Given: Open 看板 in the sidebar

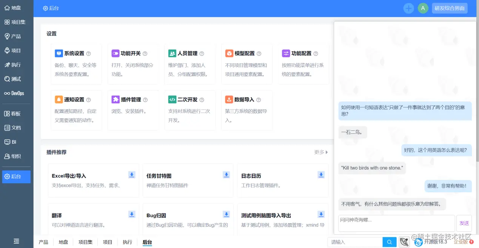Looking at the screenshot, I should (x=17, y=113).
